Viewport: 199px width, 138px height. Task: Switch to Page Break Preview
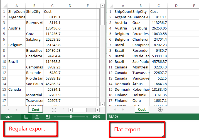click(48, 117)
